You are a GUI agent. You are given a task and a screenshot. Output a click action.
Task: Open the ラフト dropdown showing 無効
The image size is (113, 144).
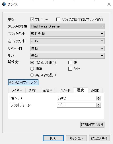[x=67, y=56]
